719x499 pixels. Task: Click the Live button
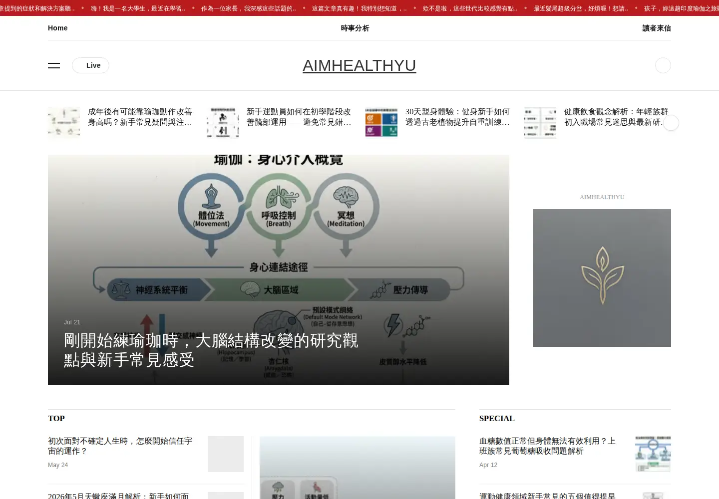90,65
